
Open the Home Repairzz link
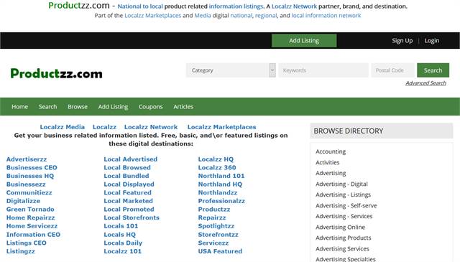coord(30,217)
